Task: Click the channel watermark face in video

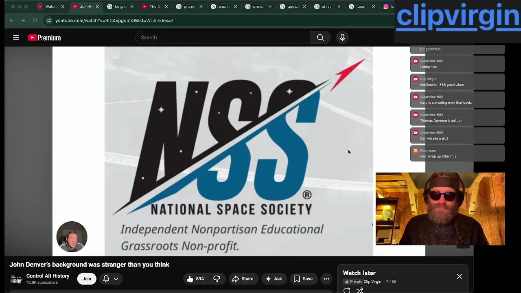Action: pos(72,237)
